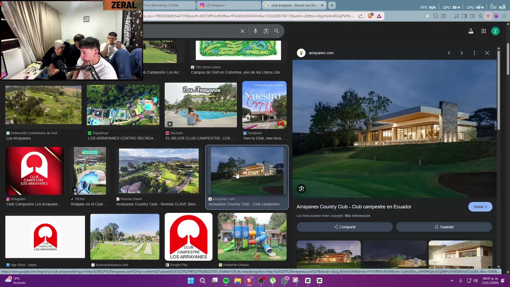The image size is (510, 287).
Task: Click the share page icon in address bar
Action: point(360,16)
